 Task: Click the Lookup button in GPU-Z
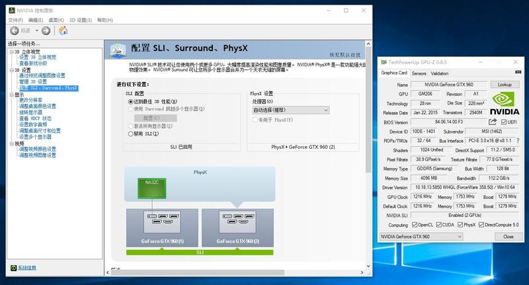pos(505,85)
